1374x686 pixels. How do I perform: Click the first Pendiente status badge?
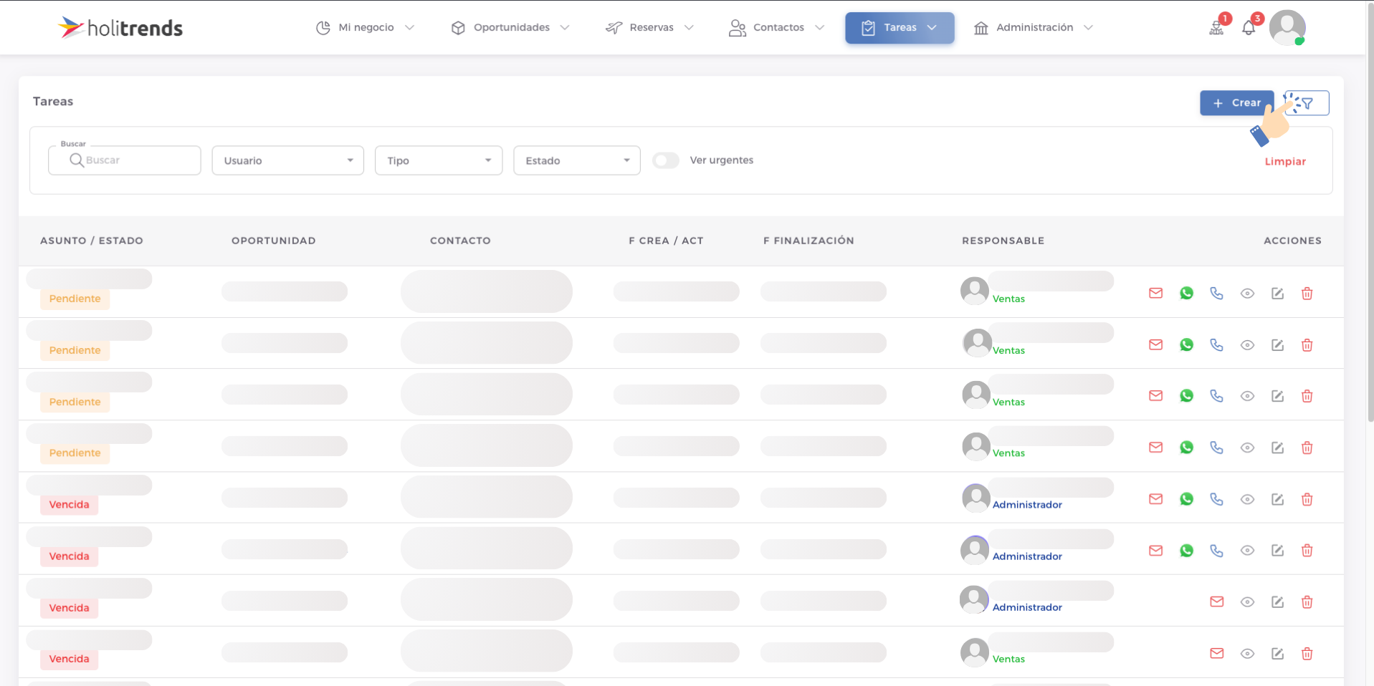pyautogui.click(x=75, y=299)
